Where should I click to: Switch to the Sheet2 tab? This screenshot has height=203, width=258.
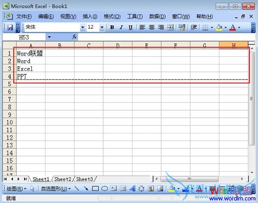point(62,179)
